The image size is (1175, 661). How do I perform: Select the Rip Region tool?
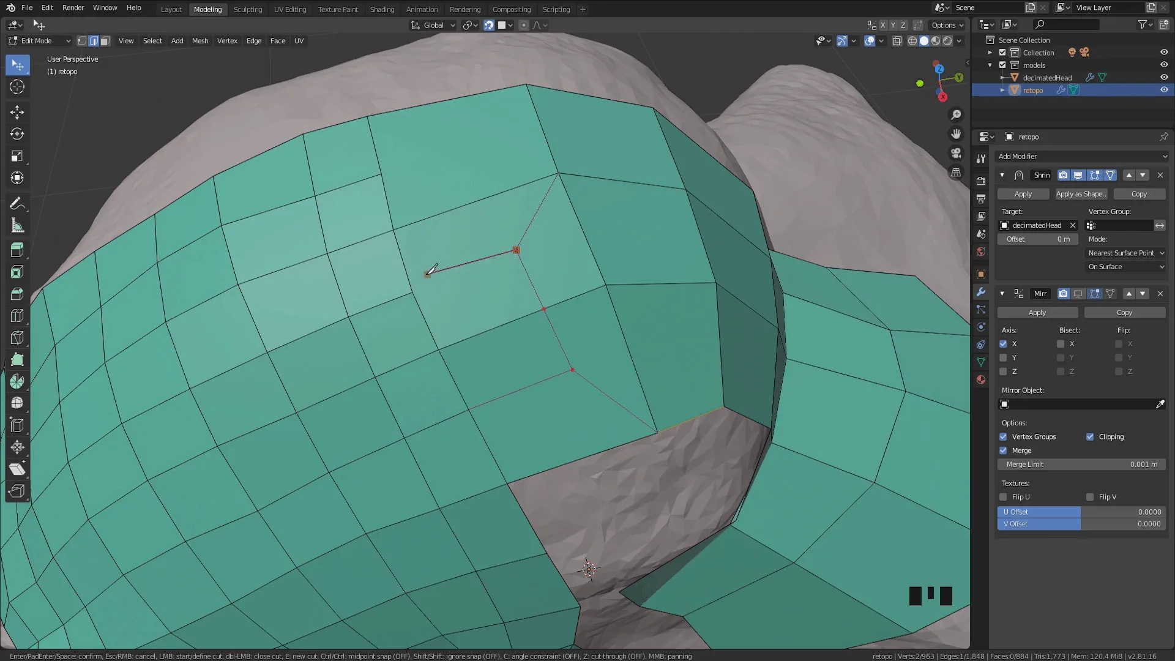17,491
